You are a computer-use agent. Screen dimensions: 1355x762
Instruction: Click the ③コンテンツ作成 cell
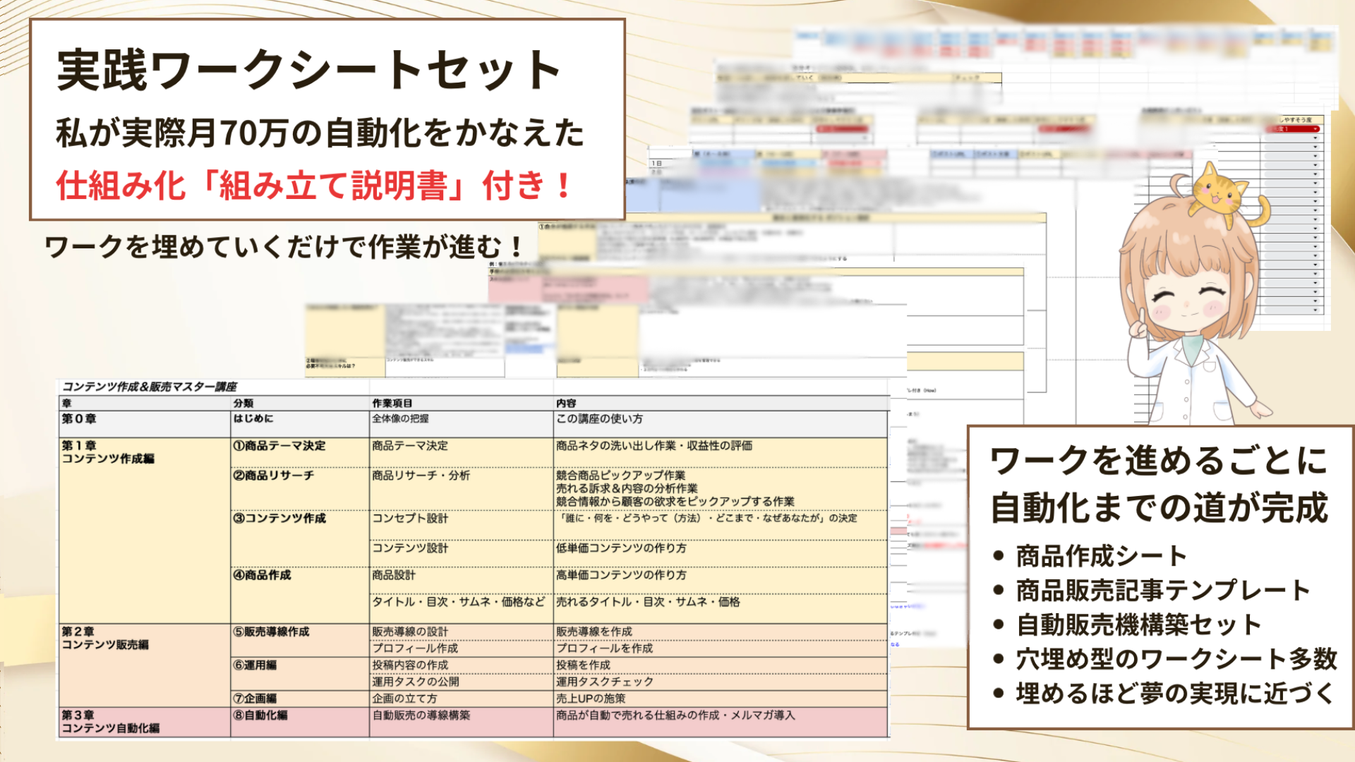[280, 519]
